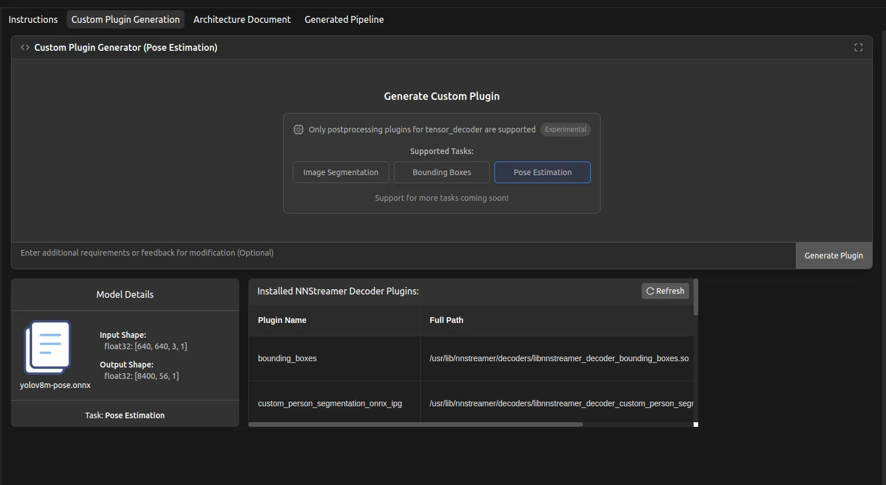Click the plugin table horizontal scrollbar
886x485 pixels.
(416, 425)
